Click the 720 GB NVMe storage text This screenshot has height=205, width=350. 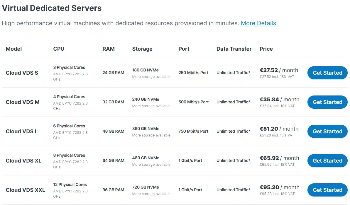[146, 187]
